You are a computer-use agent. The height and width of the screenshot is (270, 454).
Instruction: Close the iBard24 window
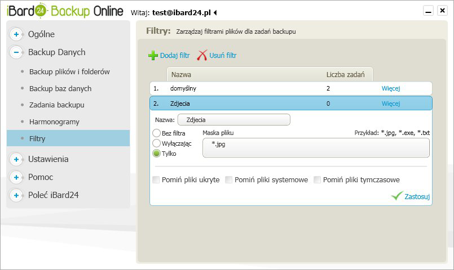[442, 11]
